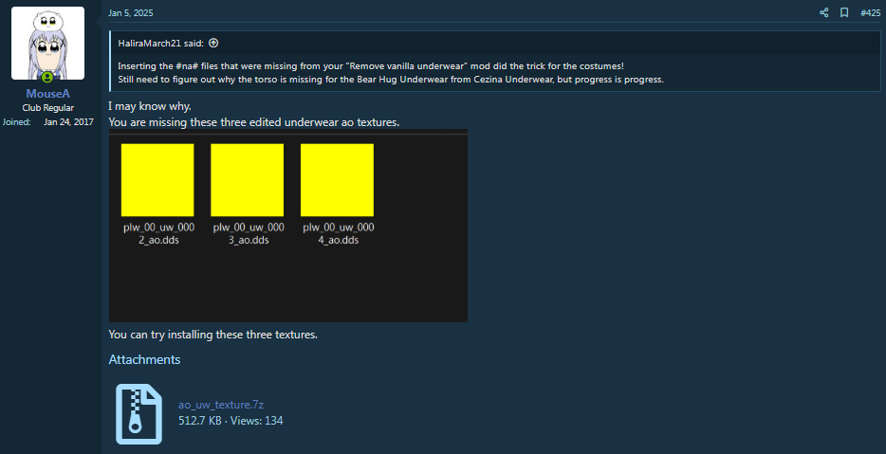The width and height of the screenshot is (886, 454).
Task: Download the ao_uw_texture.7z attachment
Action: pyautogui.click(x=214, y=405)
